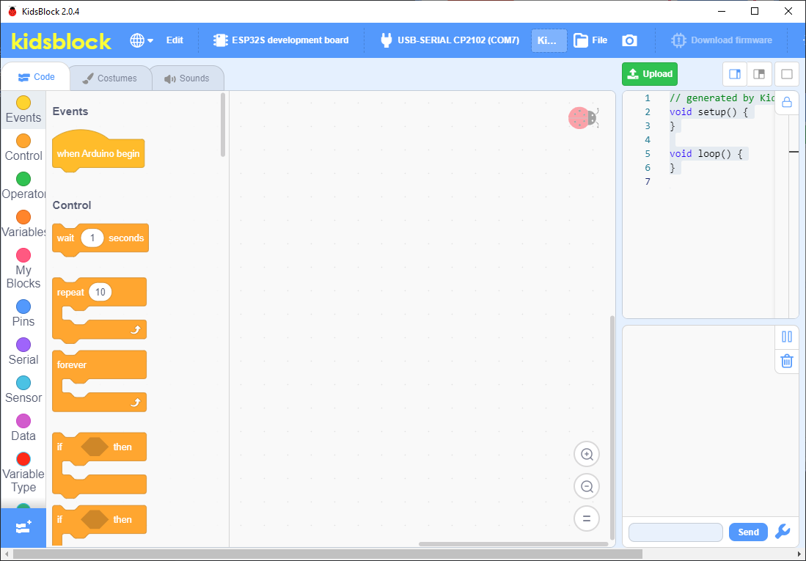Select the Data block category
This screenshot has height=561, width=806.
tap(23, 428)
